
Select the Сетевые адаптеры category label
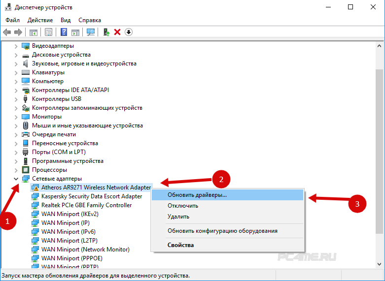tap(57, 179)
